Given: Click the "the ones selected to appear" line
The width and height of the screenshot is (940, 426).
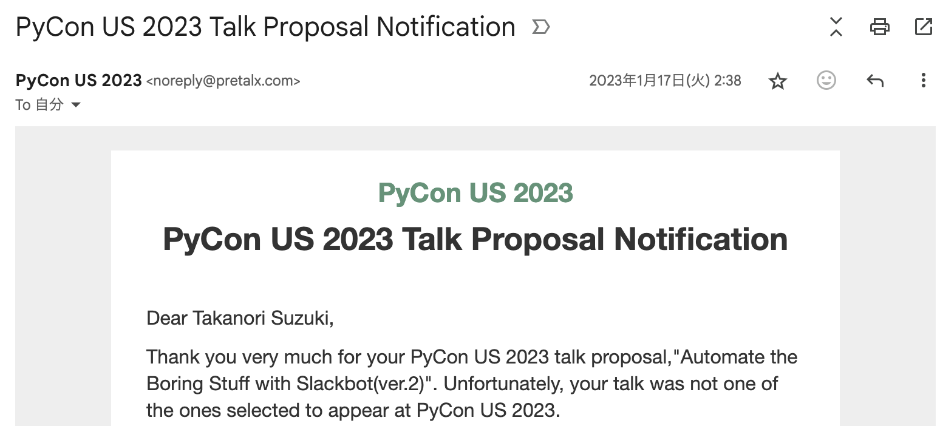Looking at the screenshot, I should pyautogui.click(x=352, y=410).
